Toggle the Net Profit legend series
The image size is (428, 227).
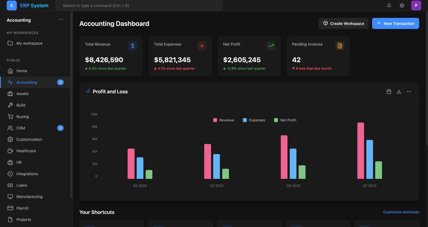285,120
